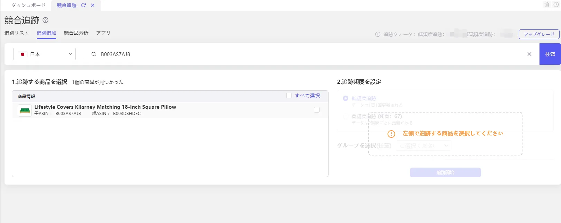Click the 左側で追跡する商品を選択してください message
Screen dimensions: 561x223
453,133
